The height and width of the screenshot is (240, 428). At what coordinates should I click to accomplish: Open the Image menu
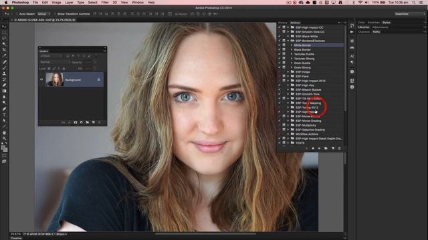tap(56, 3)
